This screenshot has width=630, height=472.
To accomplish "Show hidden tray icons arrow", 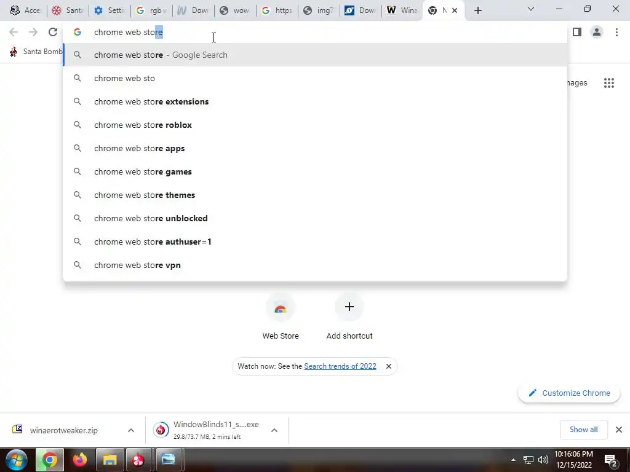I will click(x=513, y=460).
